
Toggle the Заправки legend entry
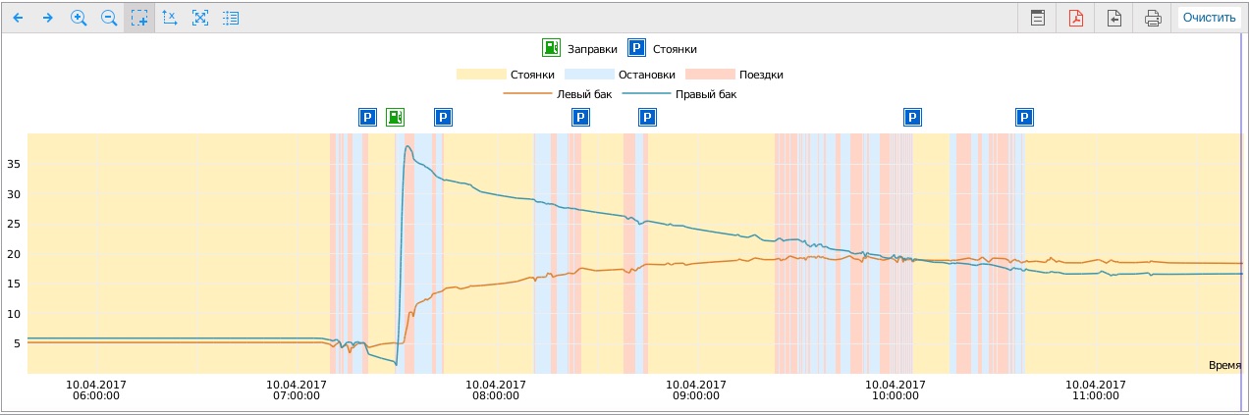click(580, 48)
